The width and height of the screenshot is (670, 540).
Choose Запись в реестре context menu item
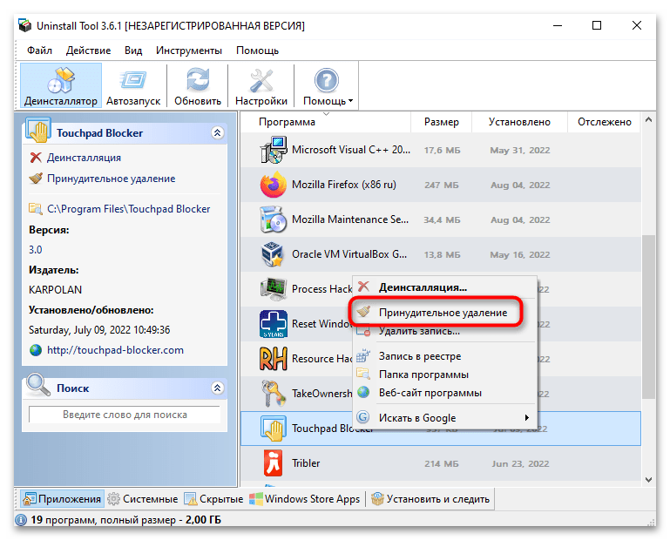[x=444, y=356]
